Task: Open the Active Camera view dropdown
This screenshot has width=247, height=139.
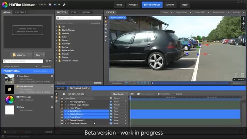Action: pos(118,18)
